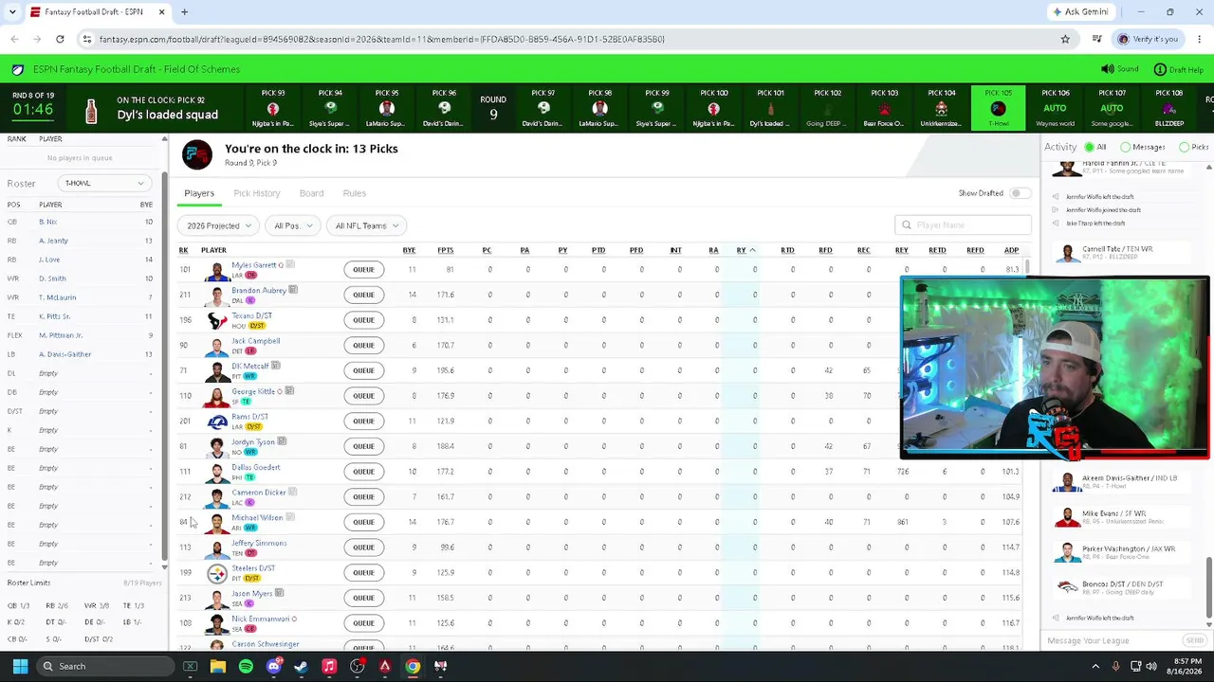This screenshot has width=1214, height=682.
Task: Open the player card icon beside Jason Myers
Action: pos(279,593)
